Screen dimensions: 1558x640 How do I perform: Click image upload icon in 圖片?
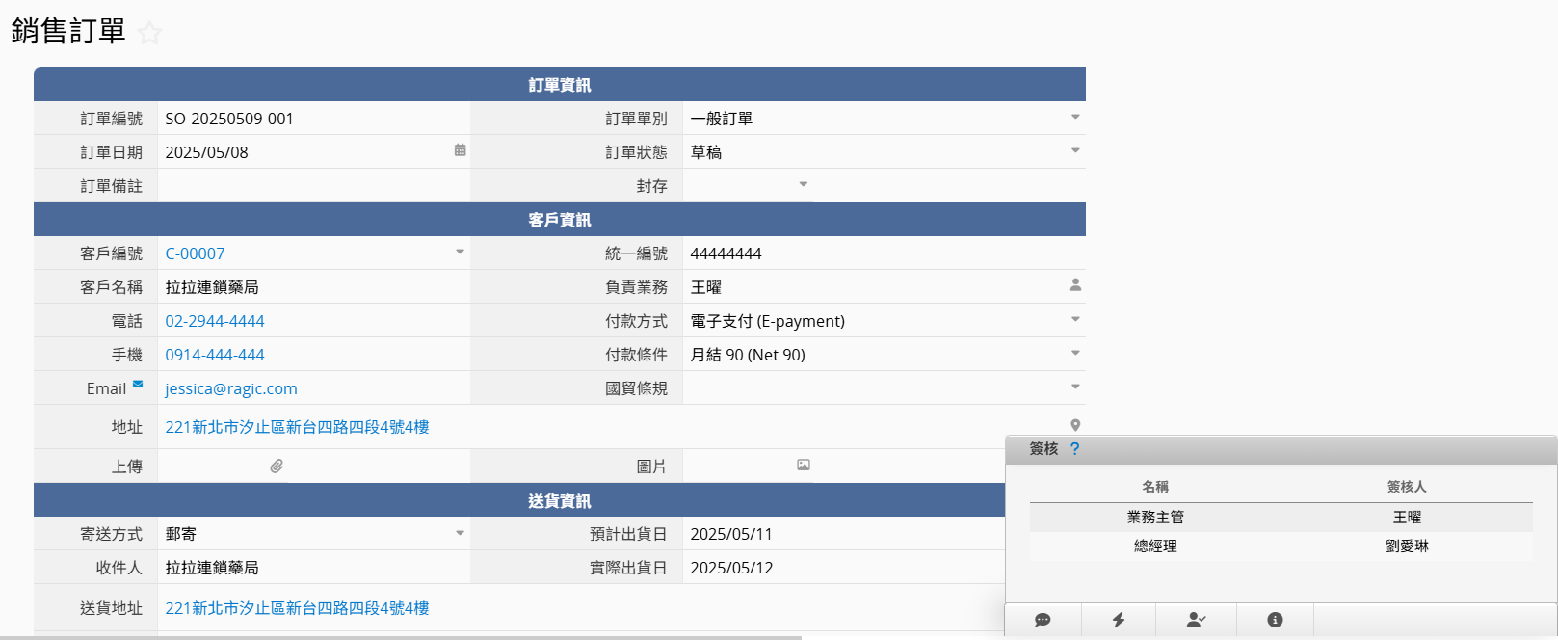(804, 465)
